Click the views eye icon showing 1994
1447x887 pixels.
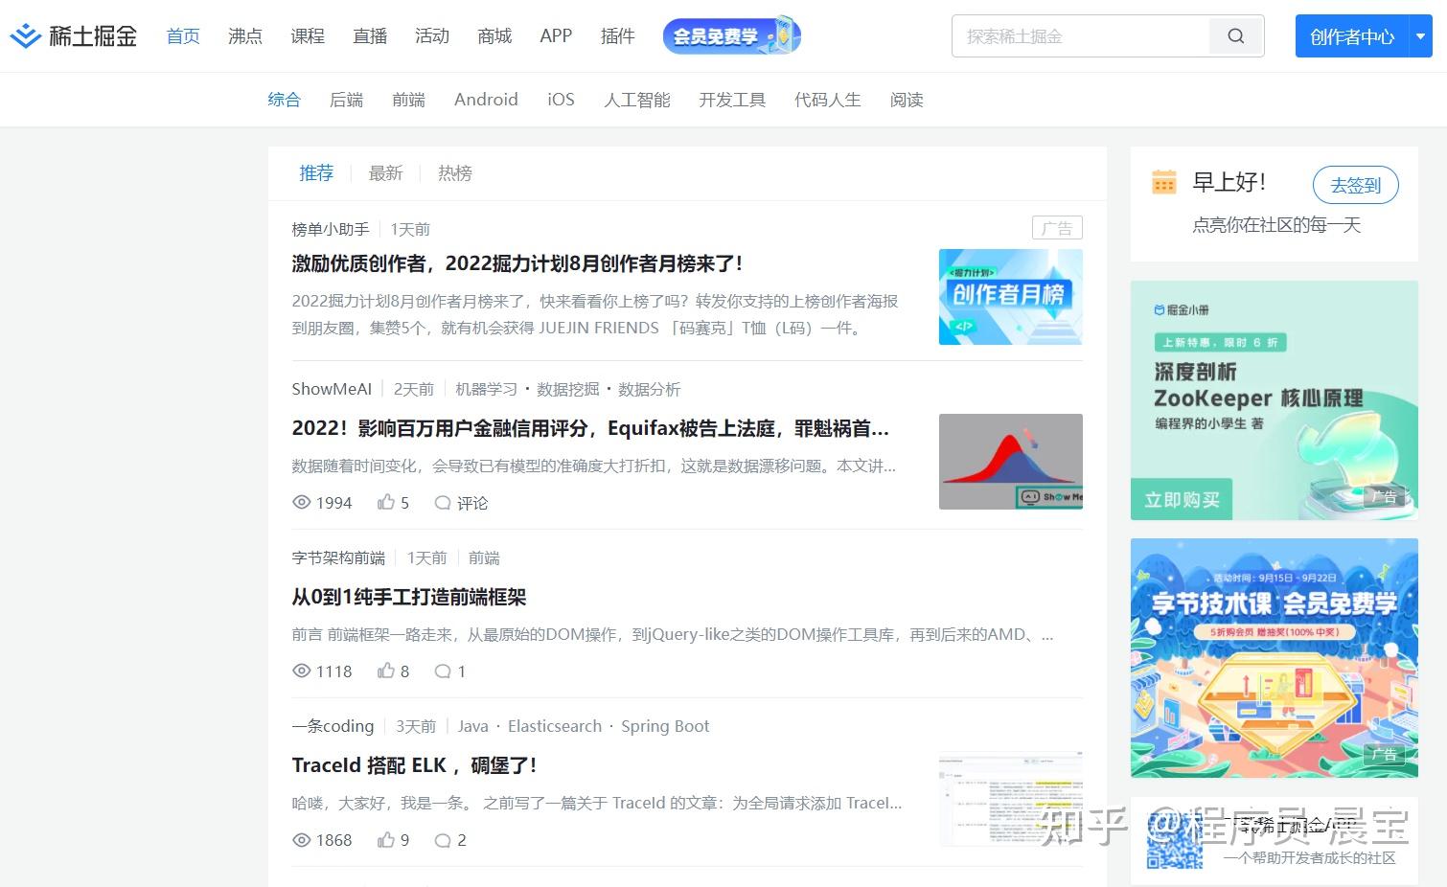pyautogui.click(x=302, y=502)
